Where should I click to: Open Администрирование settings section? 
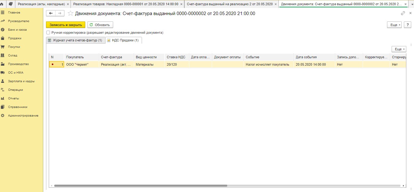click(x=23, y=116)
